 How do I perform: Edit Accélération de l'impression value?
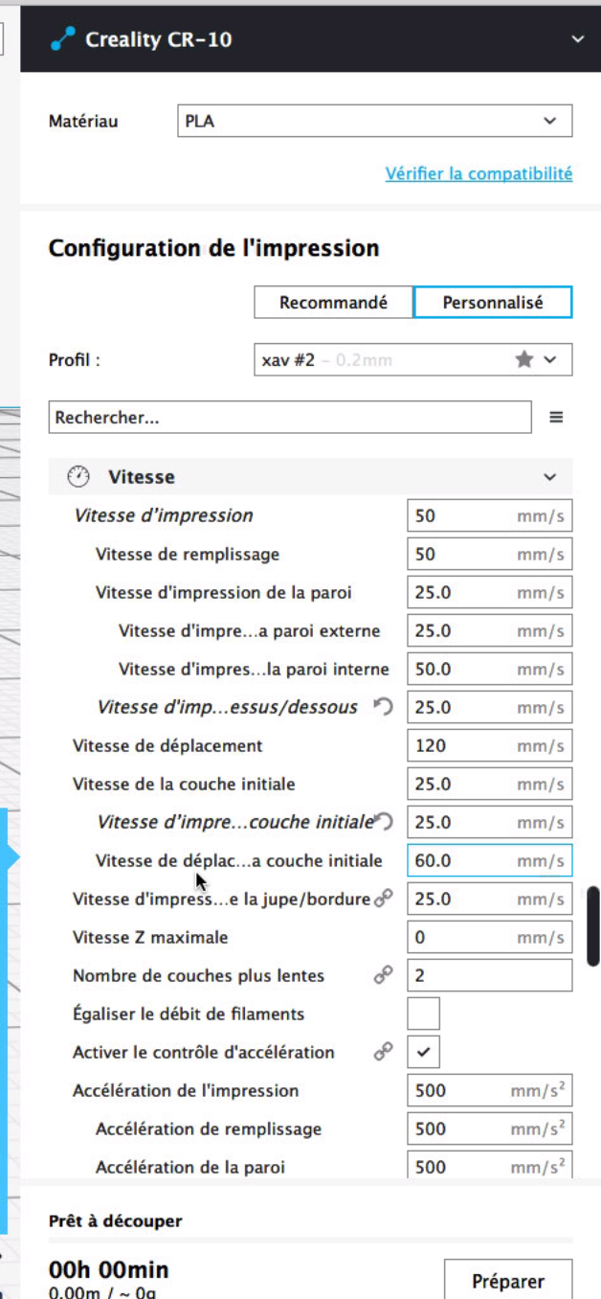490,1090
